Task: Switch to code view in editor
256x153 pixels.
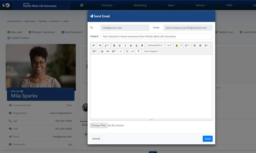Action: [x=133, y=51]
